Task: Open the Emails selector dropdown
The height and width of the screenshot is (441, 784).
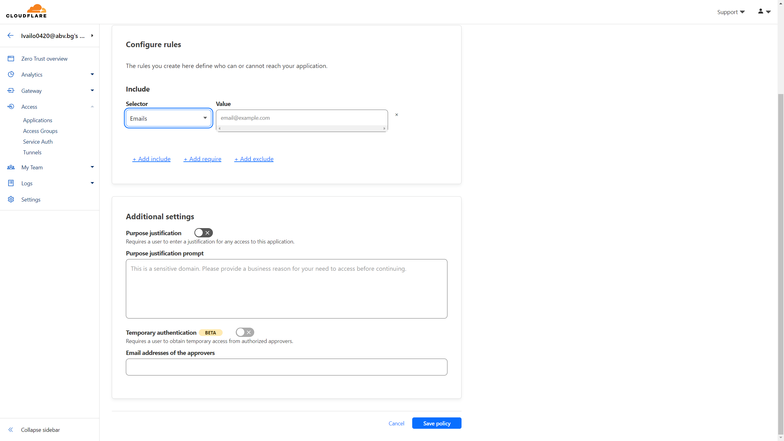Action: [168, 118]
